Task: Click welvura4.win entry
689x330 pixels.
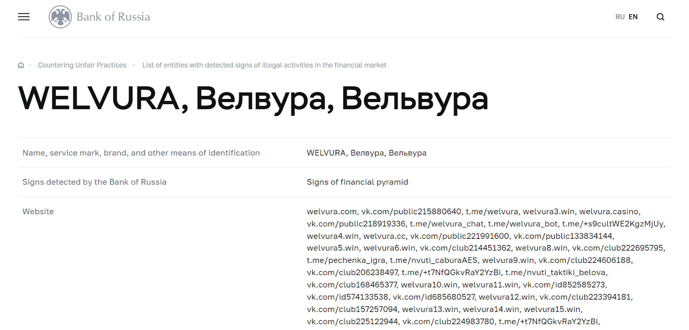Action: [x=332, y=236]
